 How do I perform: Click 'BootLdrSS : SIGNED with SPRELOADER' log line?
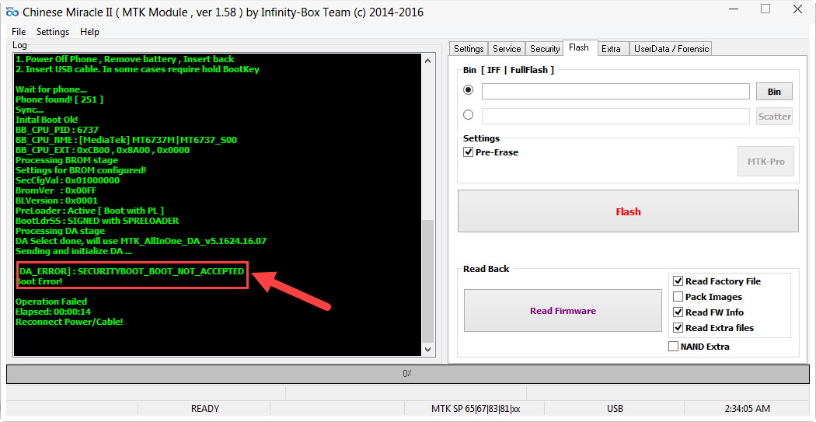97,221
